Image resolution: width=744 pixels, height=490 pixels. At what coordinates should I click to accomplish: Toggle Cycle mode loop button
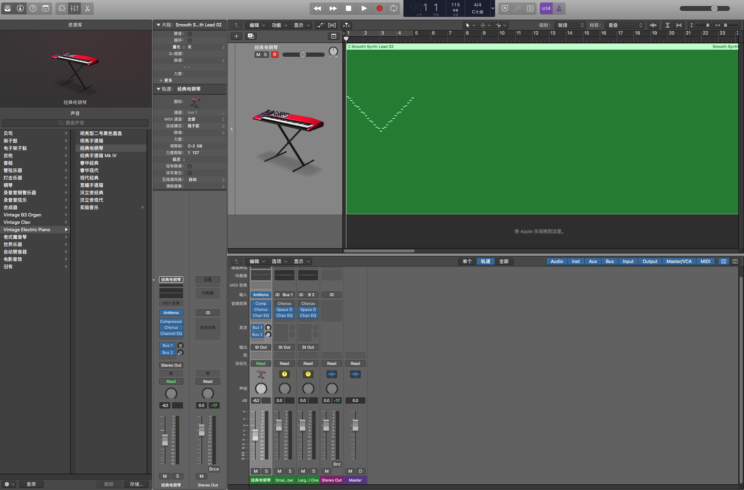[394, 8]
